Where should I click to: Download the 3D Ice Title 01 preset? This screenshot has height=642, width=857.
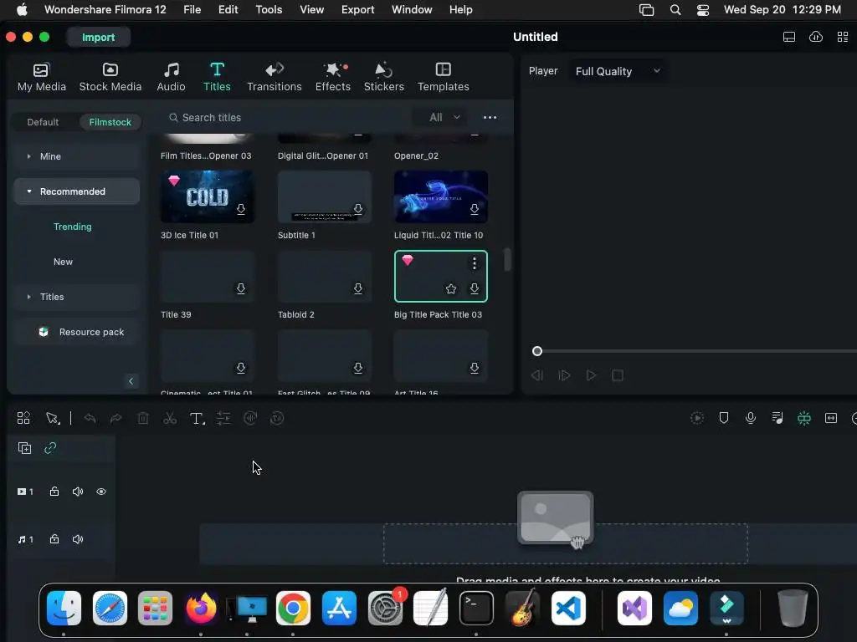tap(241, 209)
